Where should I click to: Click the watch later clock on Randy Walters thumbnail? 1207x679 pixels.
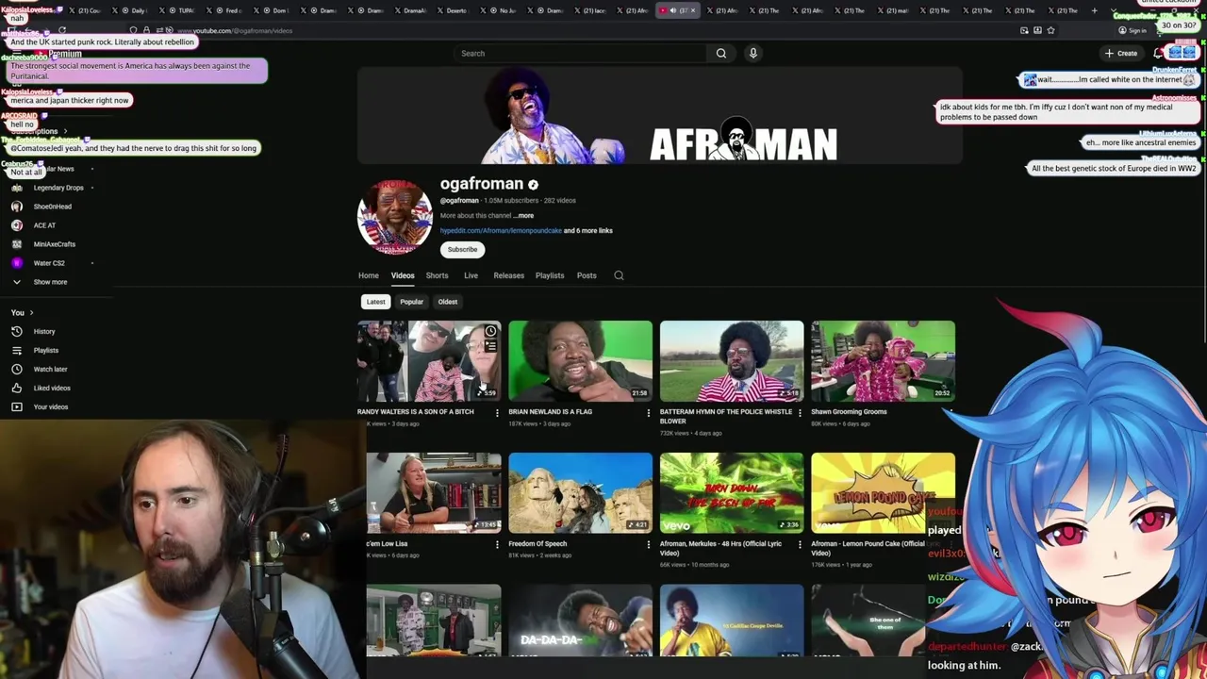(490, 332)
